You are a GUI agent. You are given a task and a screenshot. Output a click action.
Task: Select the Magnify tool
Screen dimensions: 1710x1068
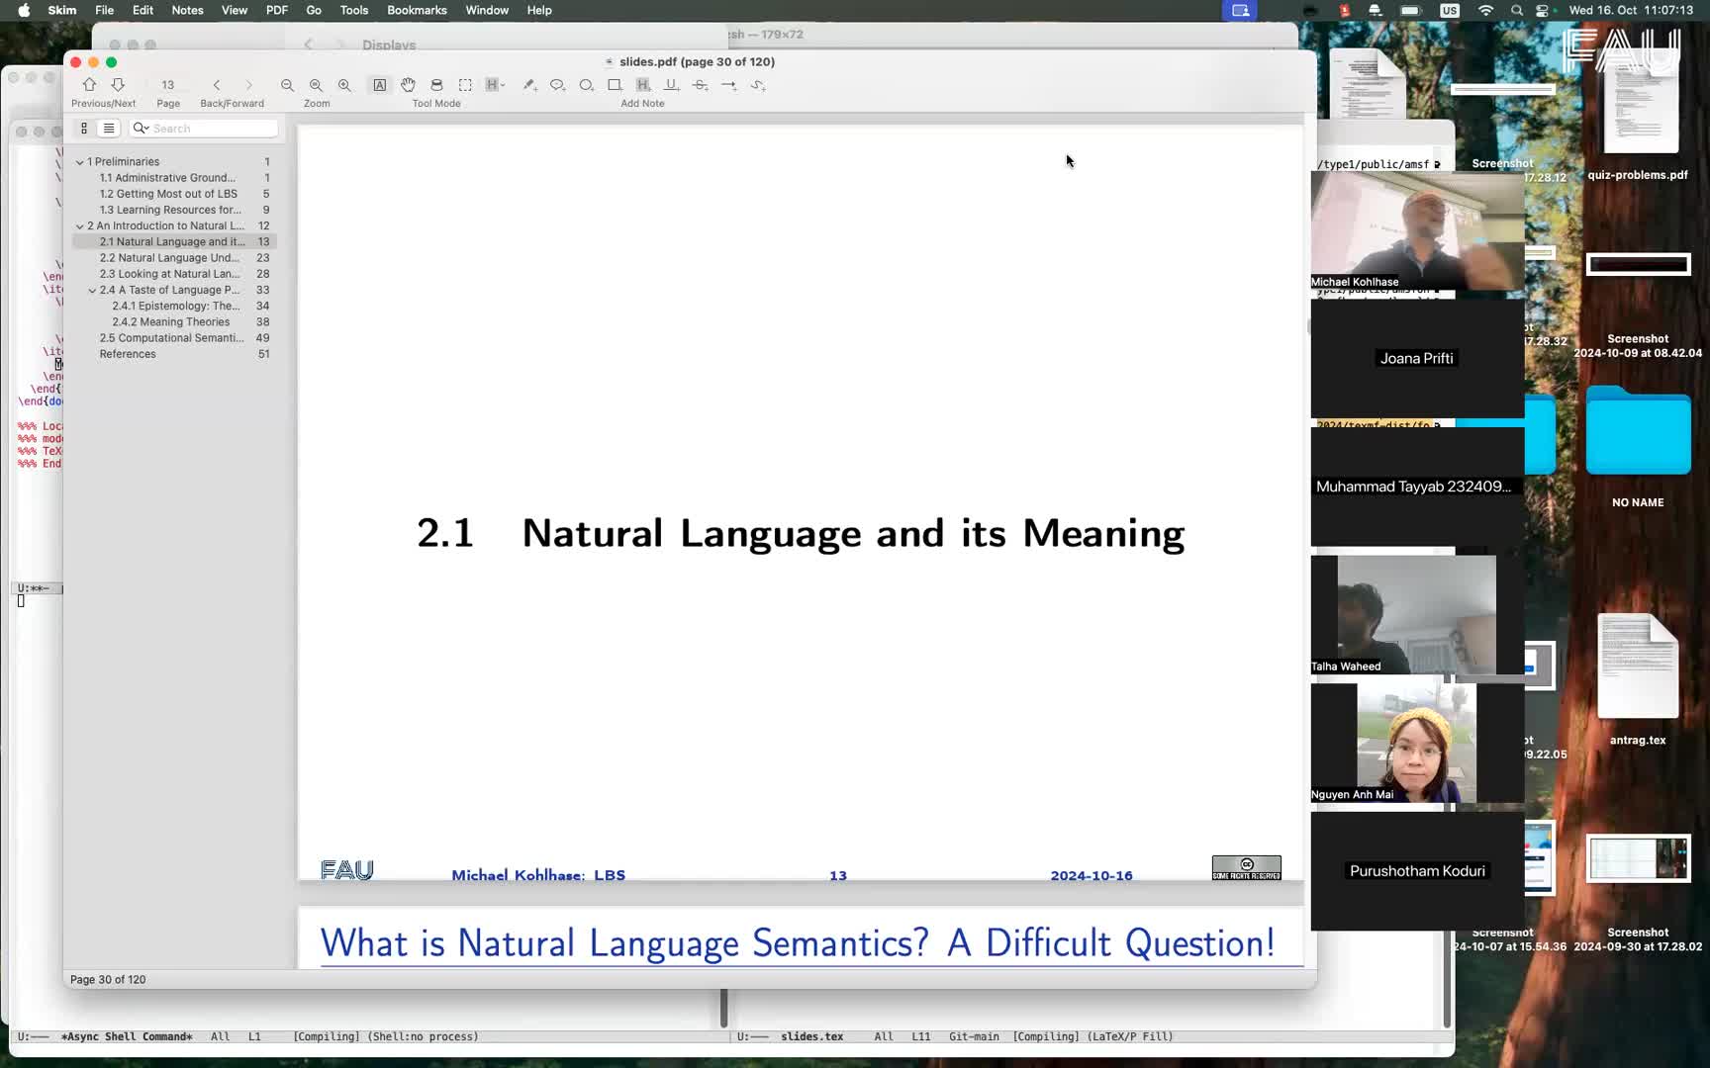pyautogui.click(x=436, y=85)
